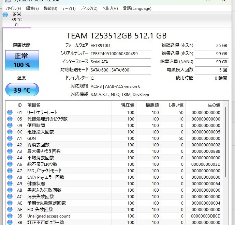Click the firmware field VE1R910D
Viewport: 235px width, 225px height.
120,45
